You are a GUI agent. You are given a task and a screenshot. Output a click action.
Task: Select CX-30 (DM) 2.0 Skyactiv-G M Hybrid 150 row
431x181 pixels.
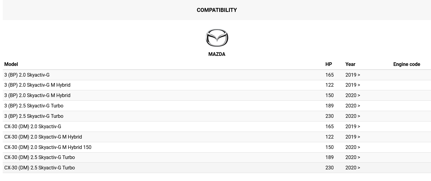[x=217, y=147]
